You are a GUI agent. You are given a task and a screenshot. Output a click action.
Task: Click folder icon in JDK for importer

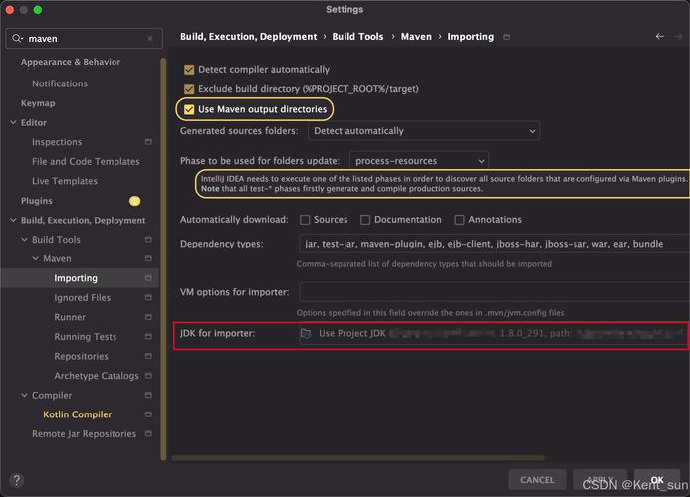pos(307,334)
